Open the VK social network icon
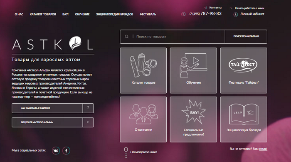The height and width of the screenshot is (162, 291). (56, 150)
